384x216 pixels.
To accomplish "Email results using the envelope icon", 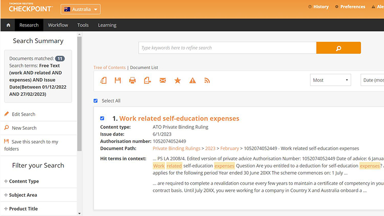I will coord(162,80).
